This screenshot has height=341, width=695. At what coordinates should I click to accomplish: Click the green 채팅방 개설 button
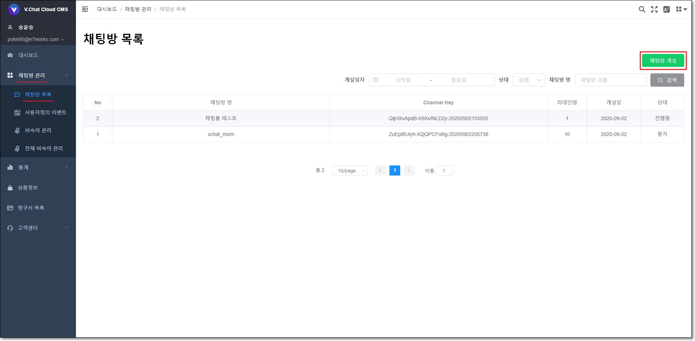coord(663,60)
